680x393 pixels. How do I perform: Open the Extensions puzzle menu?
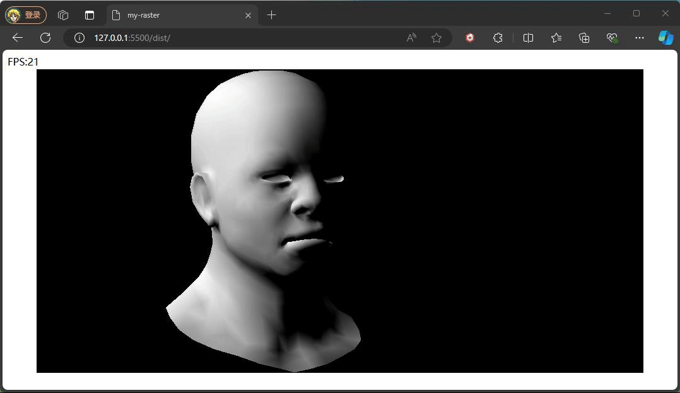(x=498, y=38)
